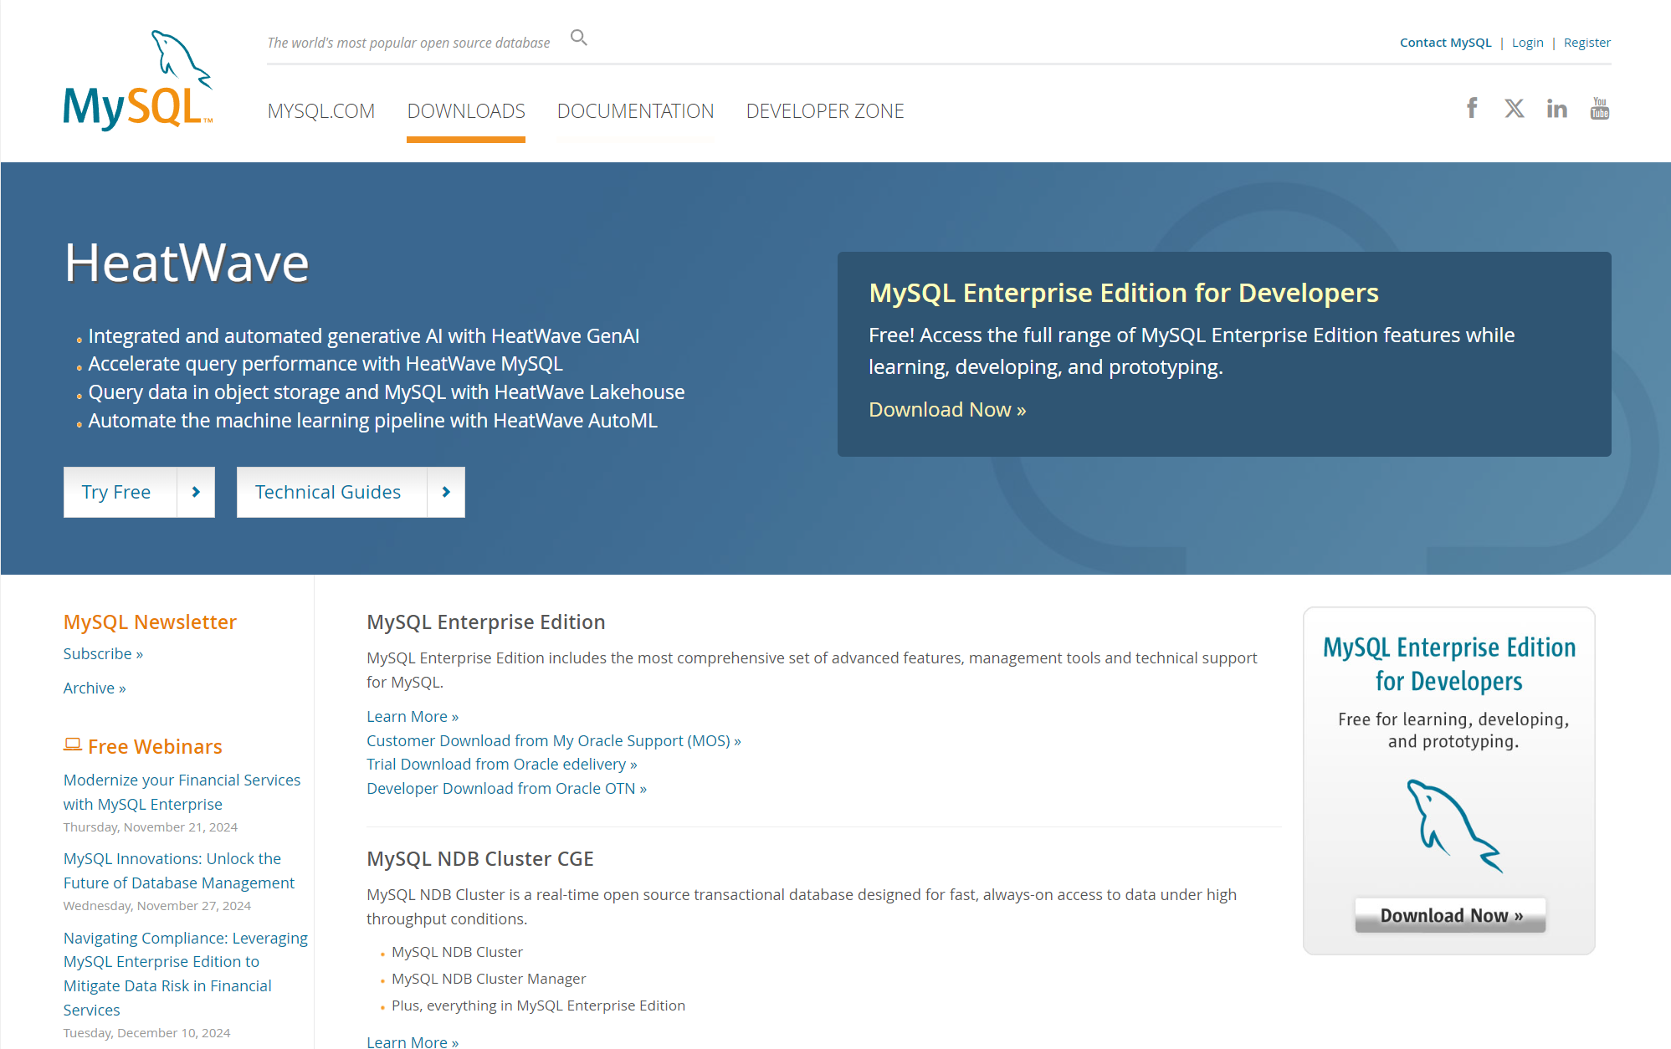Image resolution: width=1671 pixels, height=1049 pixels.
Task: Open the MYSQL.COM navigation tab
Action: point(321,111)
